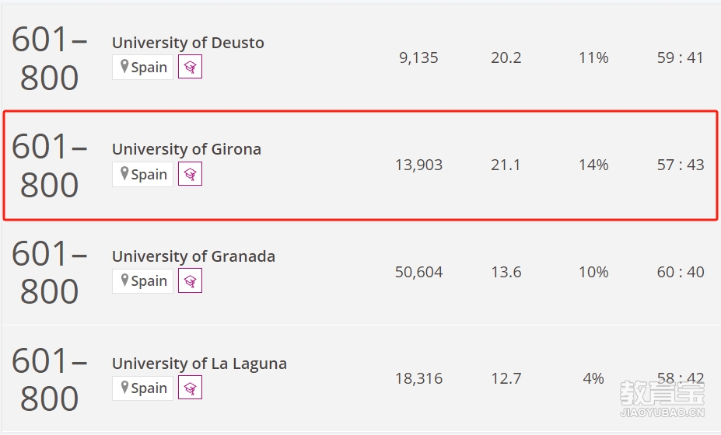Screen dimensions: 721x435
Task: Click the 4% international students value
Action: 593,378
